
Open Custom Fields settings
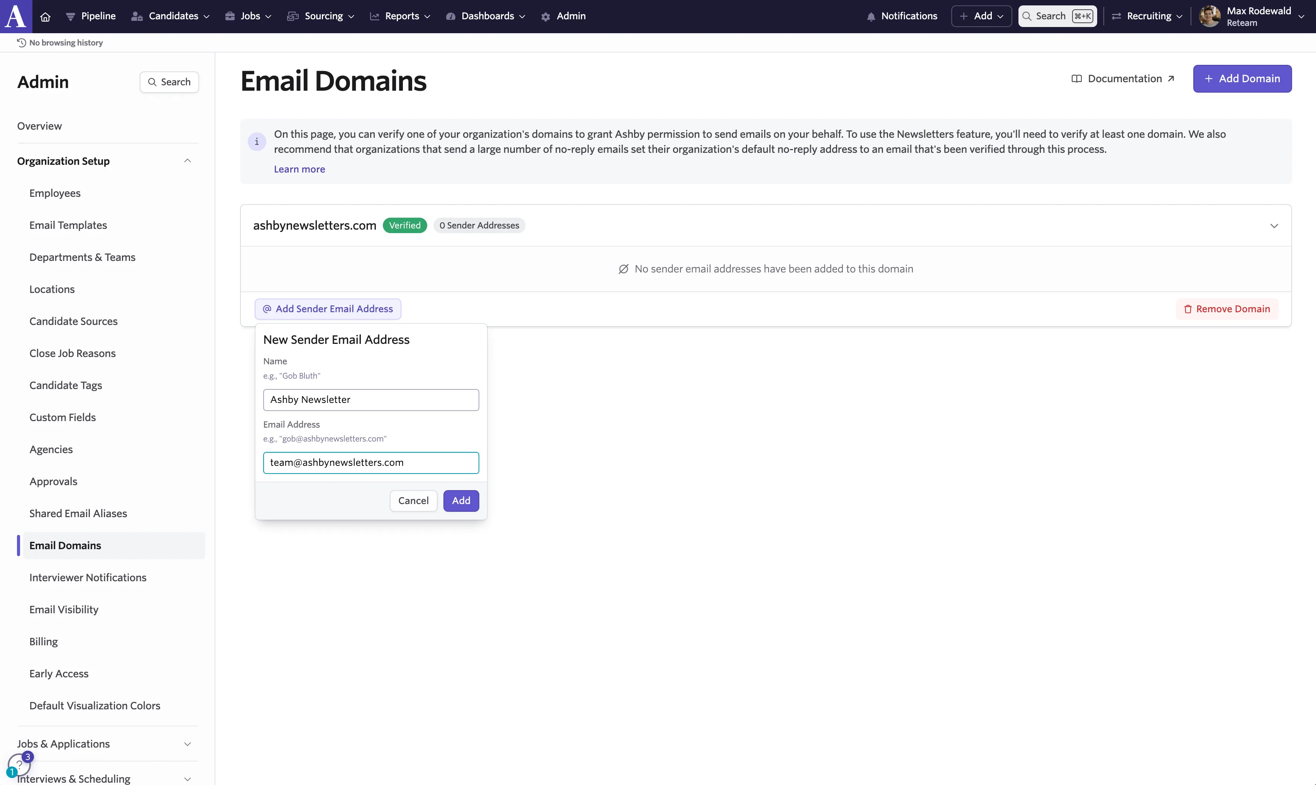(x=63, y=417)
